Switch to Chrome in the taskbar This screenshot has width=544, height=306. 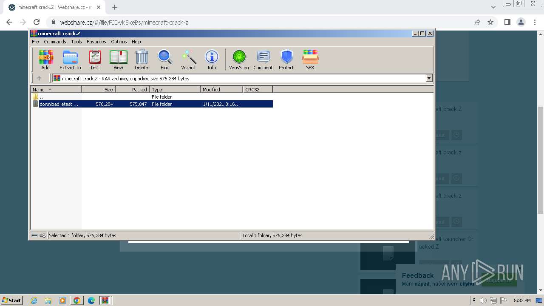(x=76, y=300)
